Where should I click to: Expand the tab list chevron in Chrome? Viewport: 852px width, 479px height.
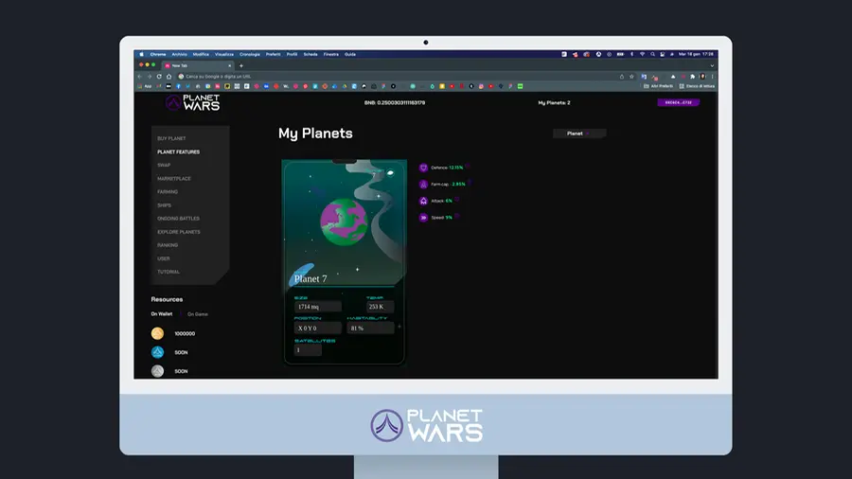(x=712, y=65)
